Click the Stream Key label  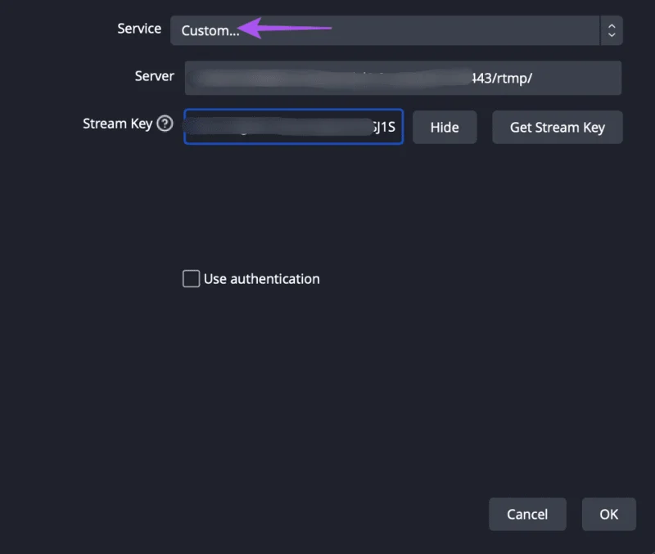click(117, 124)
